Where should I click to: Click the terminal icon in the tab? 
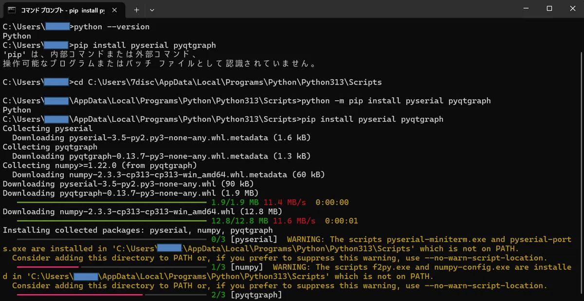point(12,10)
